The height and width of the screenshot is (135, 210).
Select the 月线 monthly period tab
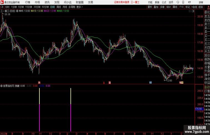[x=65, y=7]
